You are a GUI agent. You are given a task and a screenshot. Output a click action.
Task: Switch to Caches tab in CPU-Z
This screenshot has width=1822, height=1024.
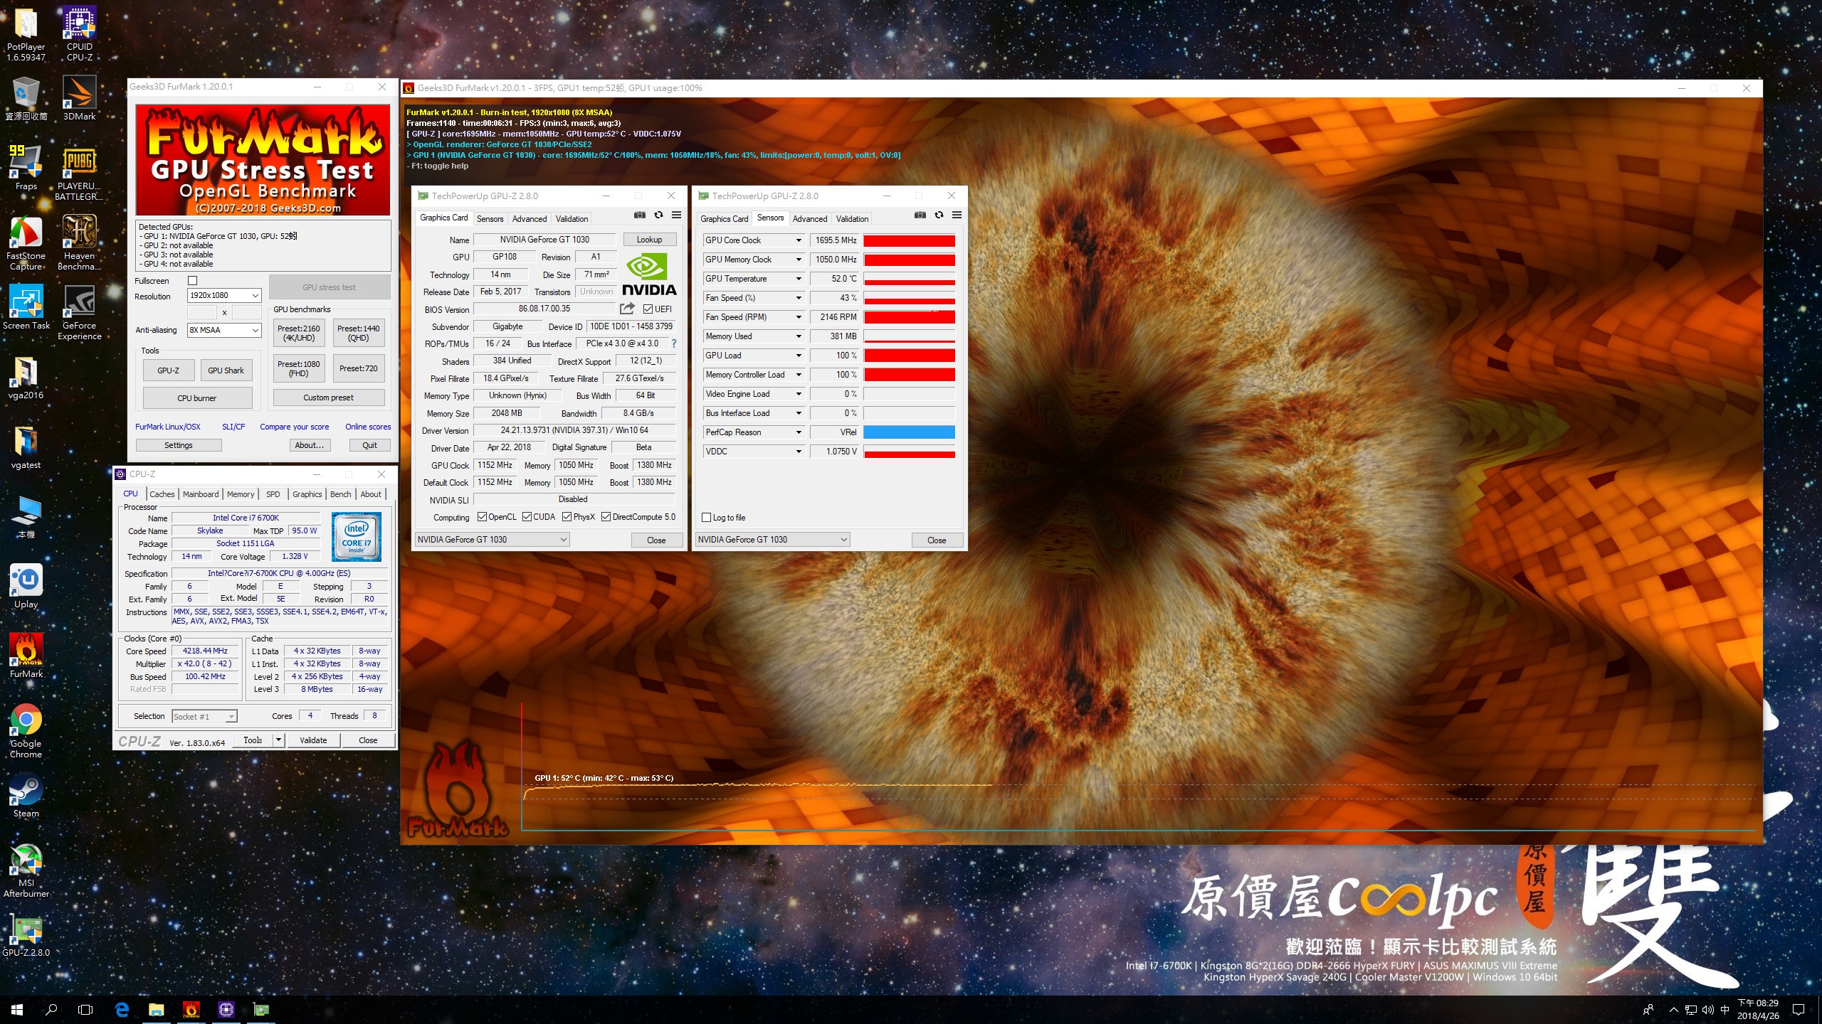tap(162, 494)
